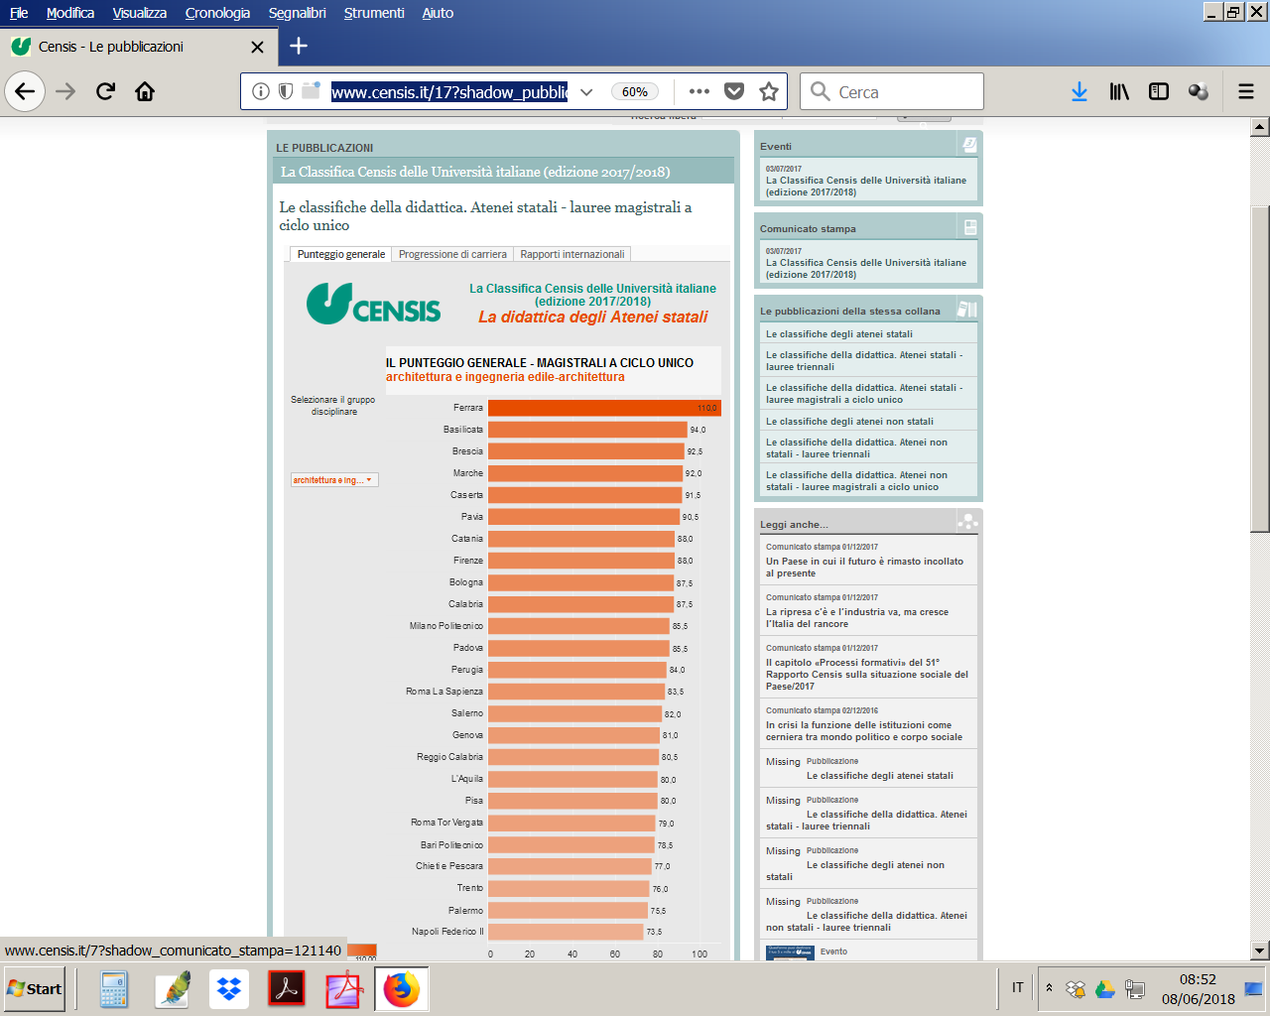Screen dimensions: 1270x1016
Task: Open the Segnalibri menu
Action: [298, 13]
